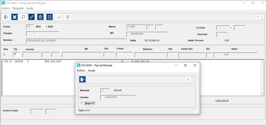Image resolution: width=267 pixels, height=126 pixels.
Task: Toggle the Seguro? checkbox
Action: 83,103
